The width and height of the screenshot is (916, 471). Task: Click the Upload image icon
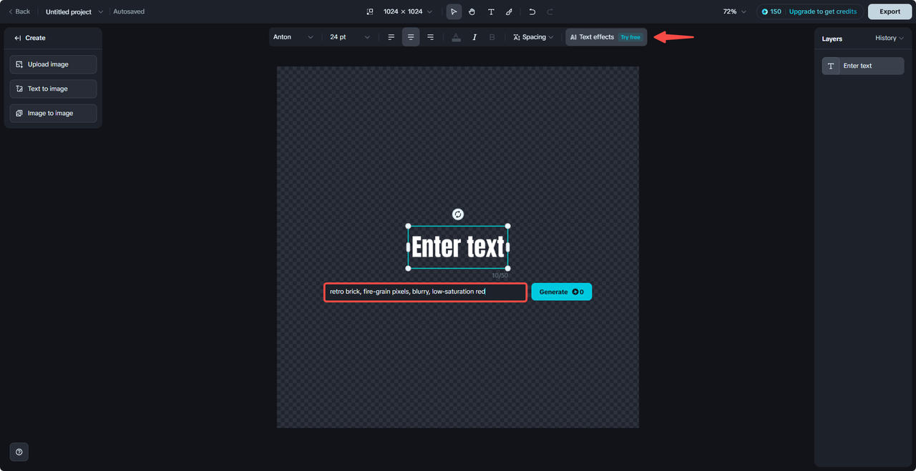click(x=19, y=64)
